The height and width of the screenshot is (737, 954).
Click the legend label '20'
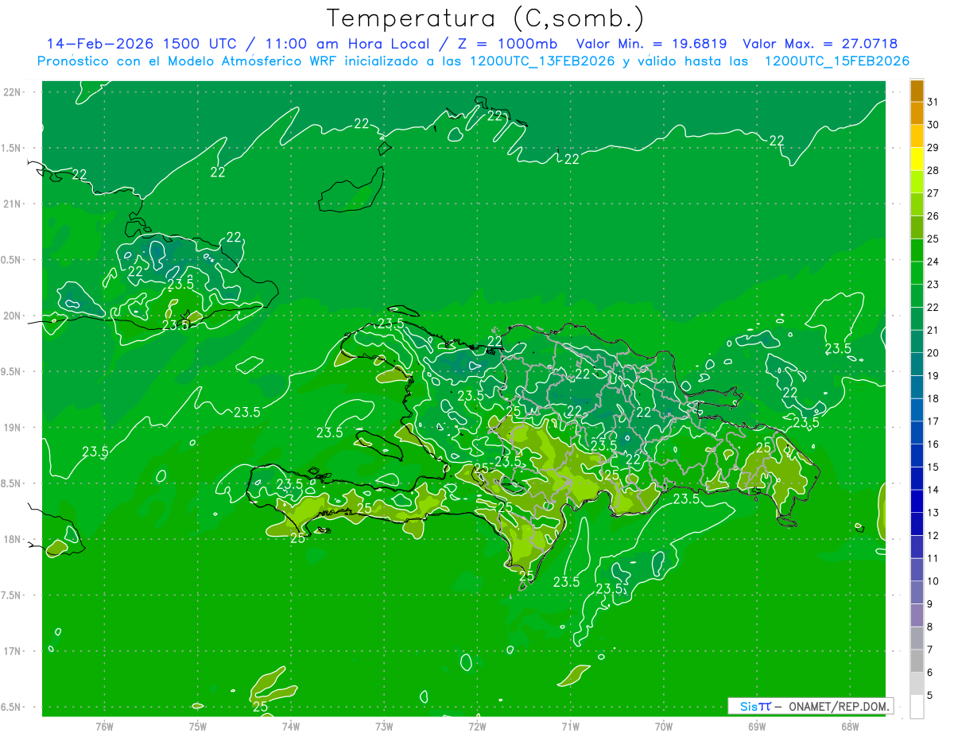pos(933,353)
